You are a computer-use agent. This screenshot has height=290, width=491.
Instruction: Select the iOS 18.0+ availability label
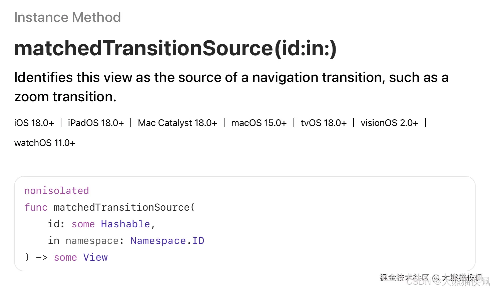(x=34, y=123)
